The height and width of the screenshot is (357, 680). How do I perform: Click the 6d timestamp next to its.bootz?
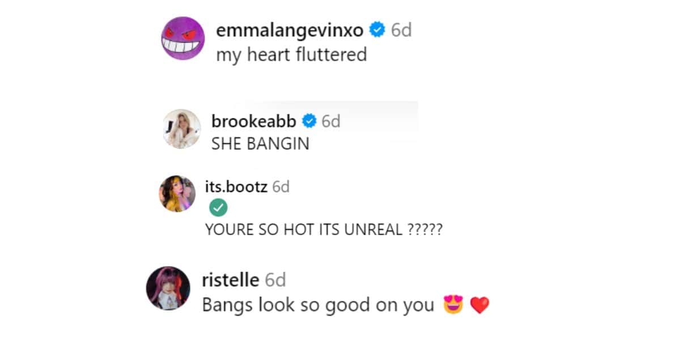[x=281, y=186]
